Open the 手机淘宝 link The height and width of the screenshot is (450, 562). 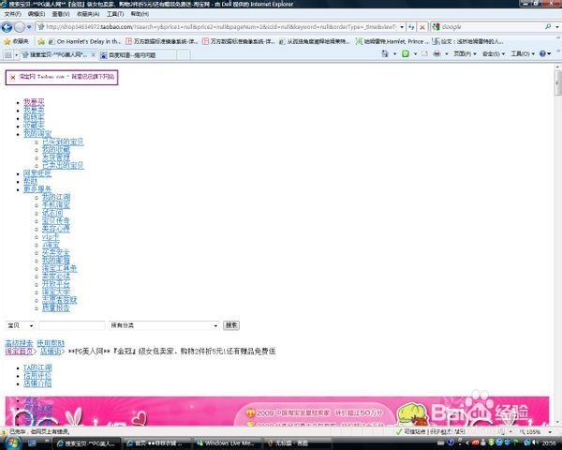[56, 205]
